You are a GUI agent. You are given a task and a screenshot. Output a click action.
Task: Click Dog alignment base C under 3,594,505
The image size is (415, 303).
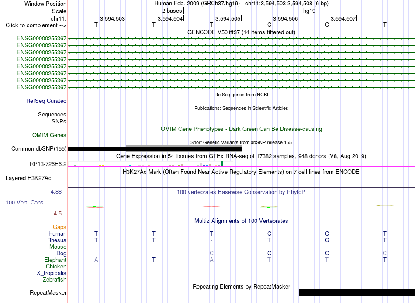(x=211, y=254)
